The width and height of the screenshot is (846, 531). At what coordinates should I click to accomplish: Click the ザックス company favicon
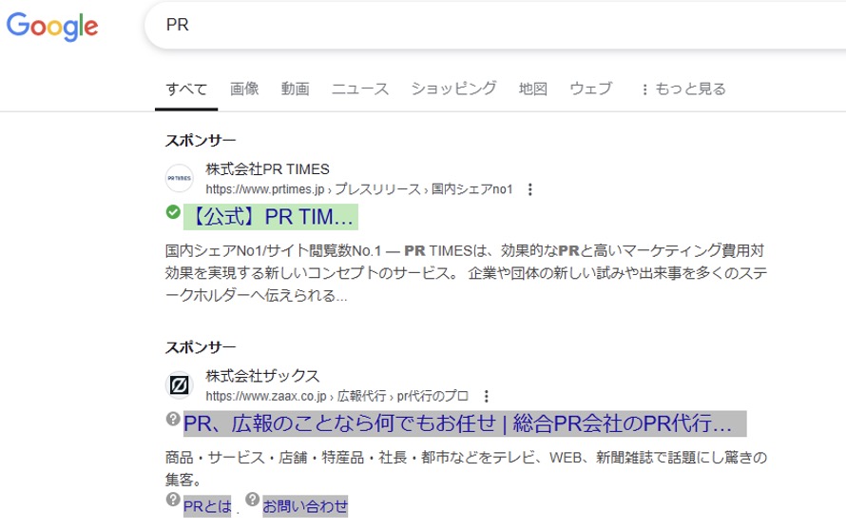(179, 385)
